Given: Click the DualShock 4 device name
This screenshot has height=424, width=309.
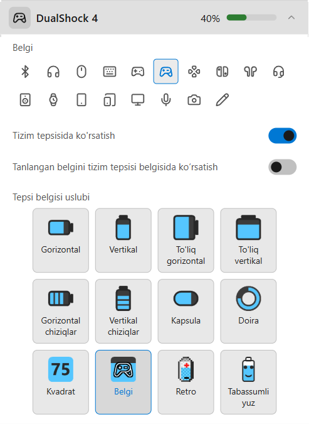Looking at the screenshot, I should (67, 18).
